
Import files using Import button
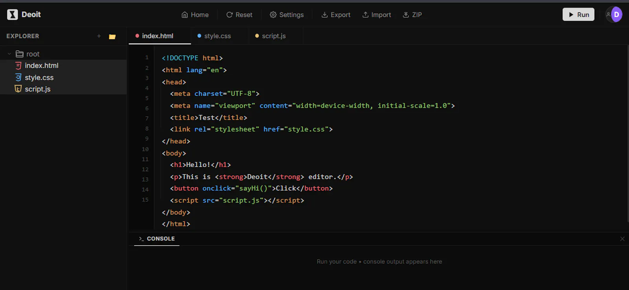coord(377,15)
